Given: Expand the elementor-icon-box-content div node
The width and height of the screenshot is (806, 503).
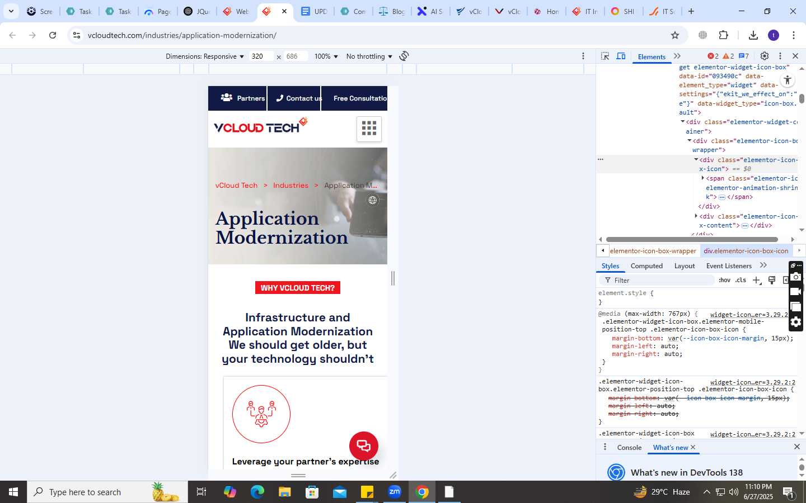Looking at the screenshot, I should (696, 216).
